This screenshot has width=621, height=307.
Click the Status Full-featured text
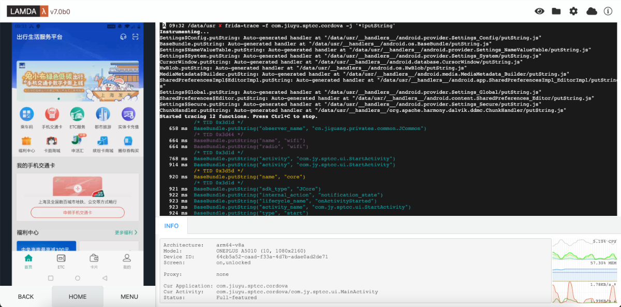(236, 298)
